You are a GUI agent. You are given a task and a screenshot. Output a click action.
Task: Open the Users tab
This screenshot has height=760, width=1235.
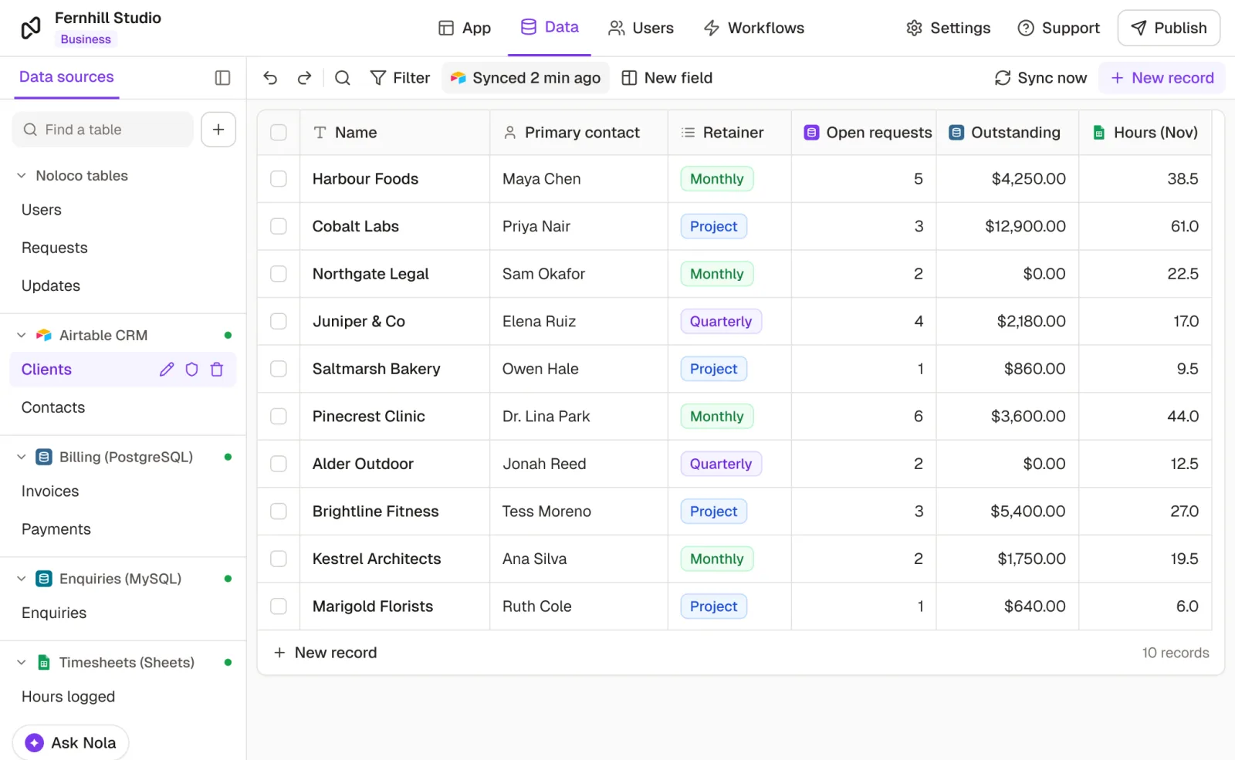coord(641,28)
